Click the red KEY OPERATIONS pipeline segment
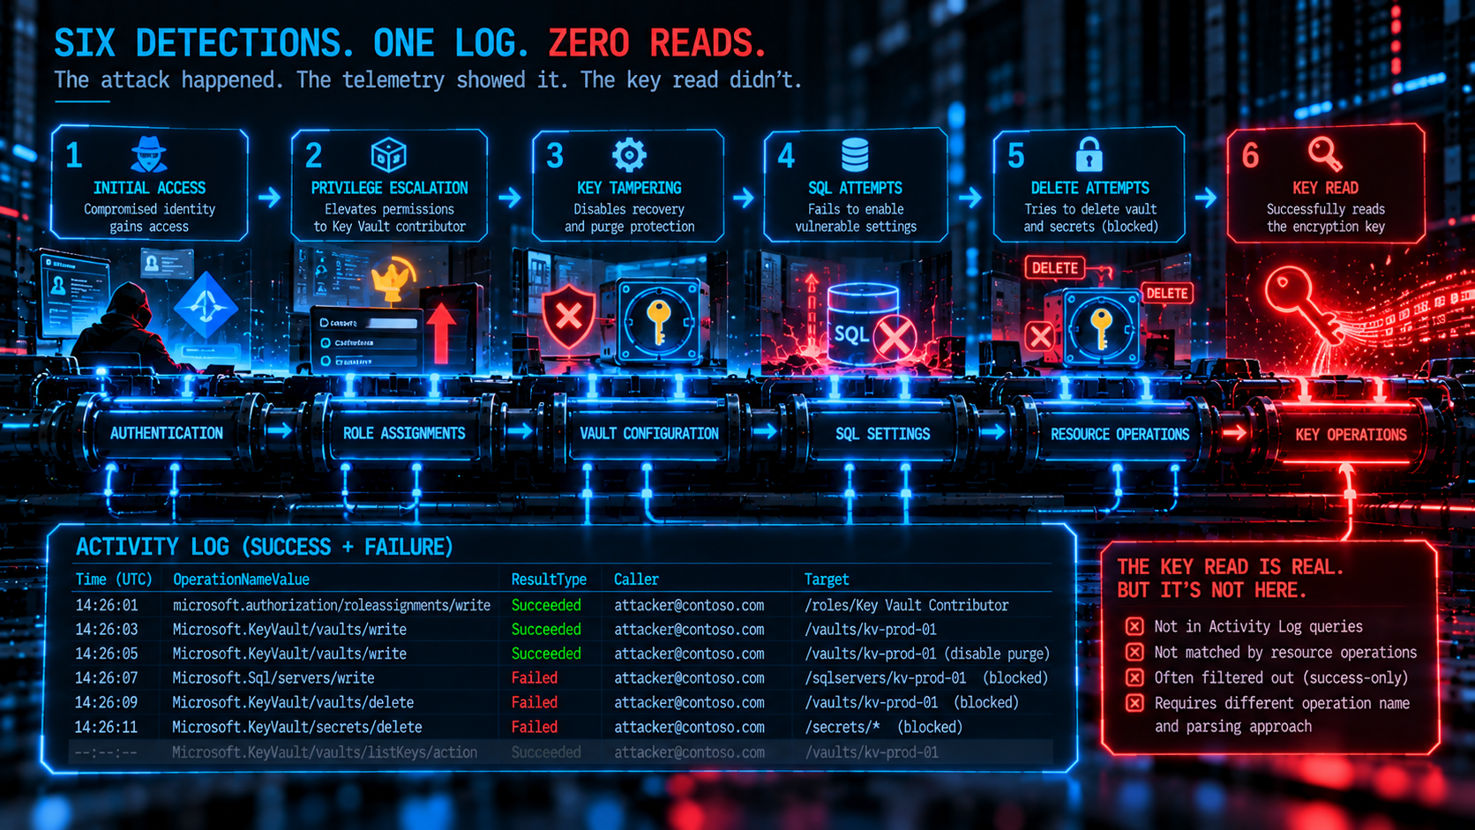This screenshot has height=830, width=1475. [1351, 434]
